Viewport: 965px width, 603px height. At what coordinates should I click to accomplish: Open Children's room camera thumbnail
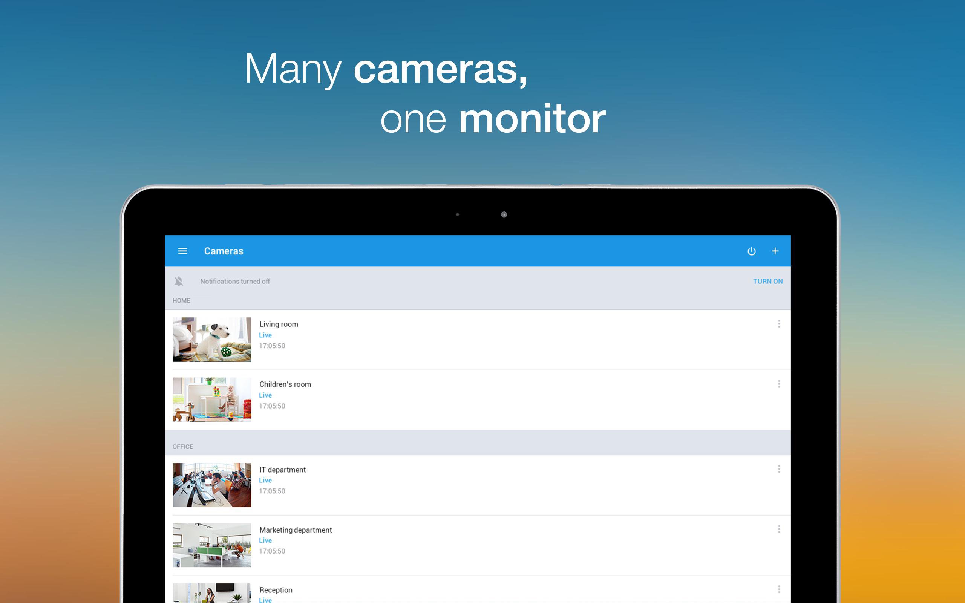212,399
